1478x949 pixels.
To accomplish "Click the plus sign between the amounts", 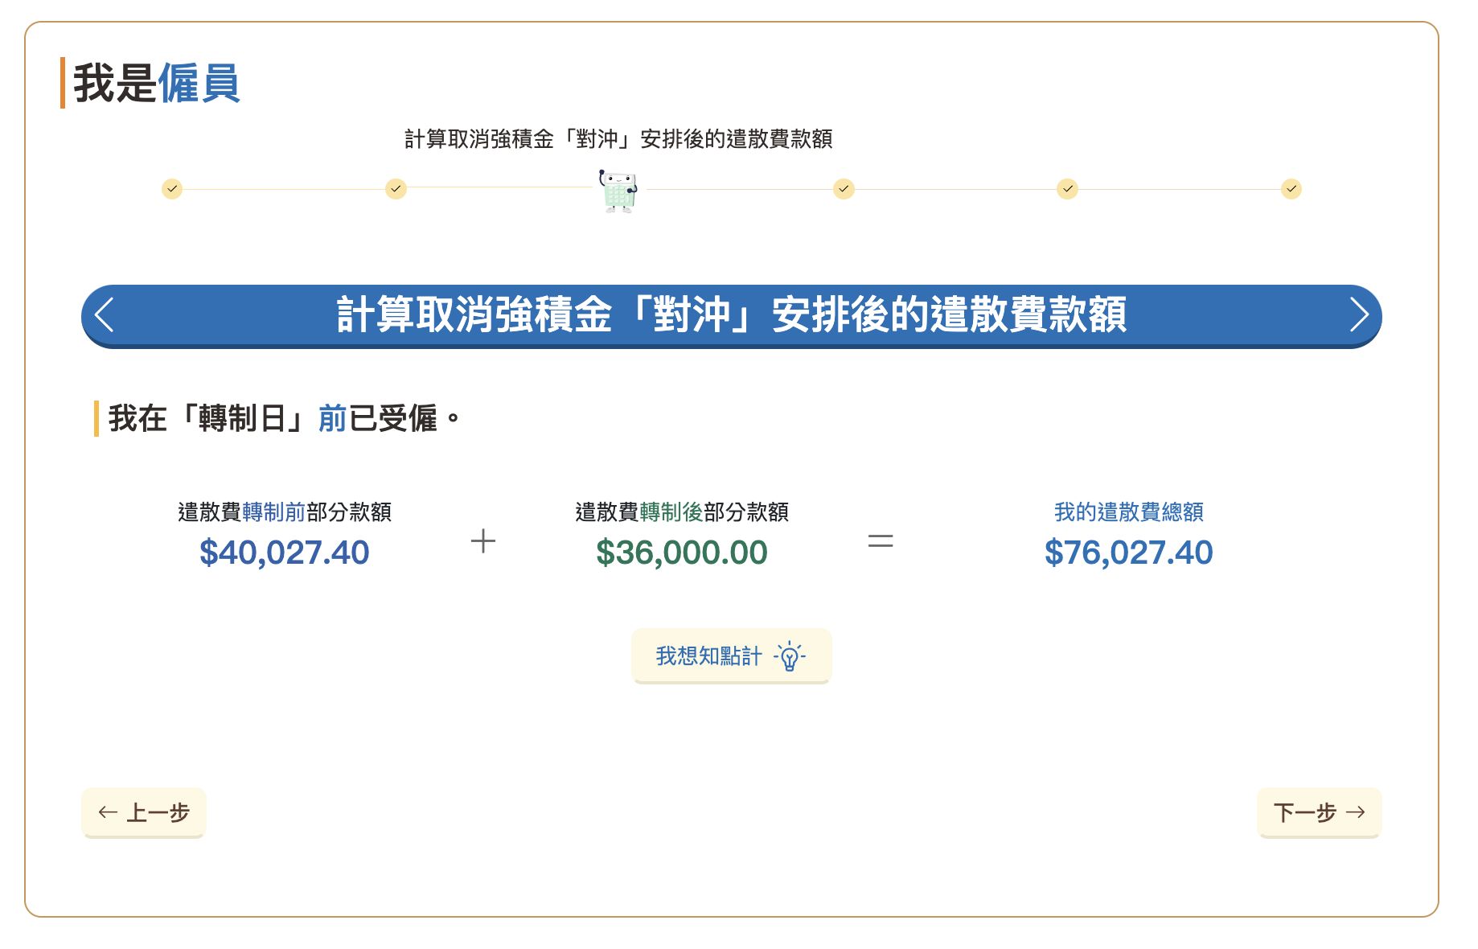I will click(482, 541).
